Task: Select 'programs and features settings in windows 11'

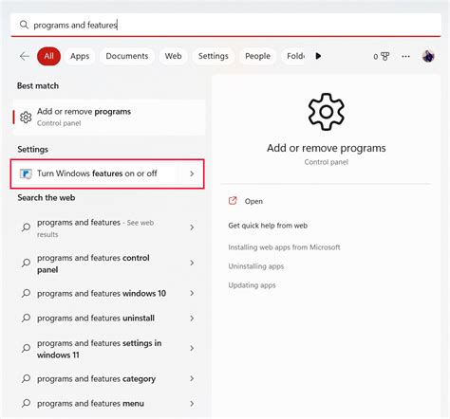Action: (x=107, y=349)
